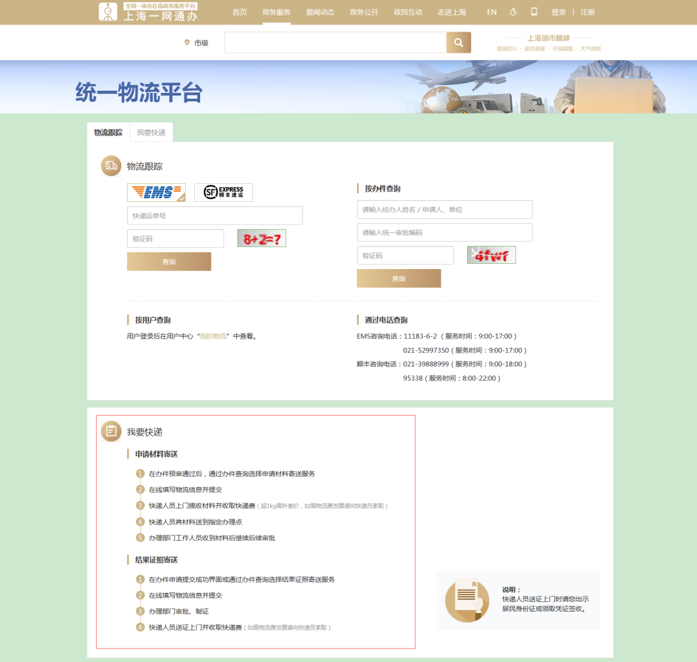Go to 首页 in the navigation bar
This screenshot has width=697, height=662.
click(239, 12)
